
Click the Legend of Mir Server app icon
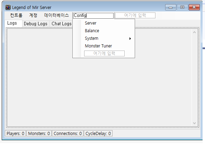pyautogui.click(x=8, y=8)
